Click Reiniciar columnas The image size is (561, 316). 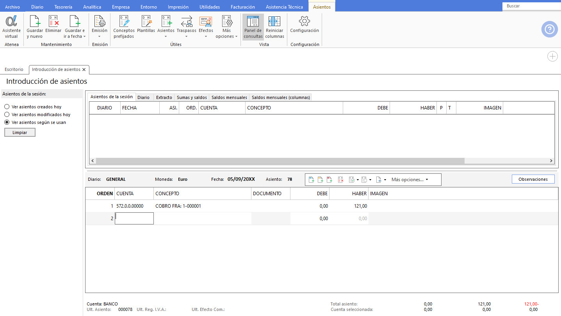point(274,26)
